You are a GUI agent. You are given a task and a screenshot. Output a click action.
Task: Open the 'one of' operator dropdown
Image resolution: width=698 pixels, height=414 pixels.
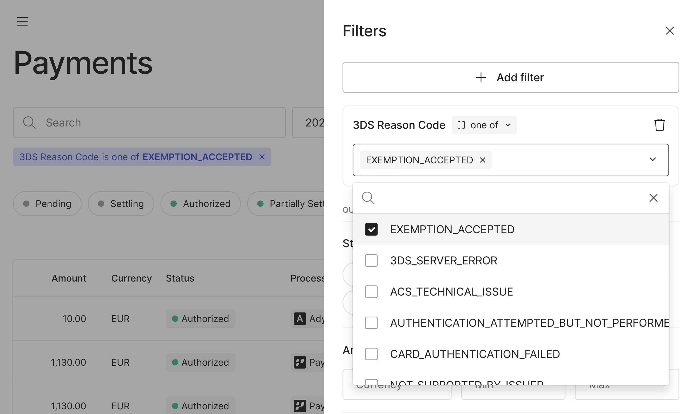(x=484, y=125)
